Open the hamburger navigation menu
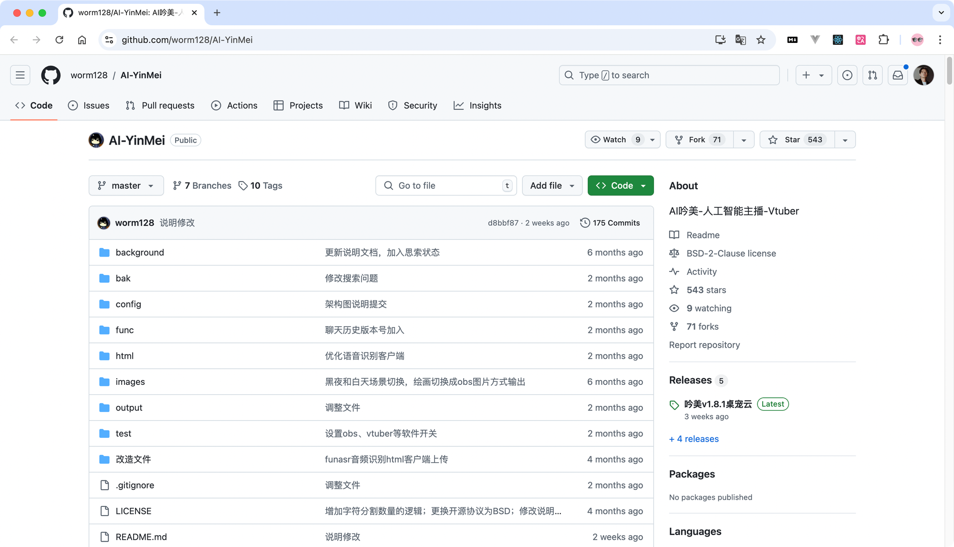Image resolution: width=954 pixels, height=547 pixels. point(20,75)
